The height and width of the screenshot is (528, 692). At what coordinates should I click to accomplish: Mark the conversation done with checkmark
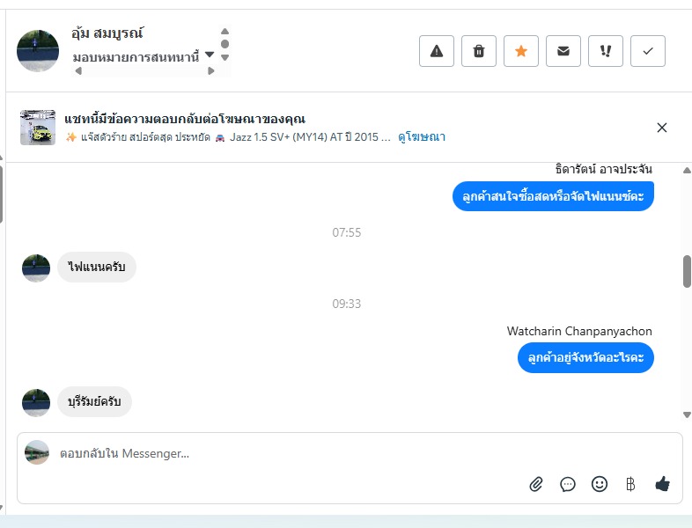pos(648,51)
